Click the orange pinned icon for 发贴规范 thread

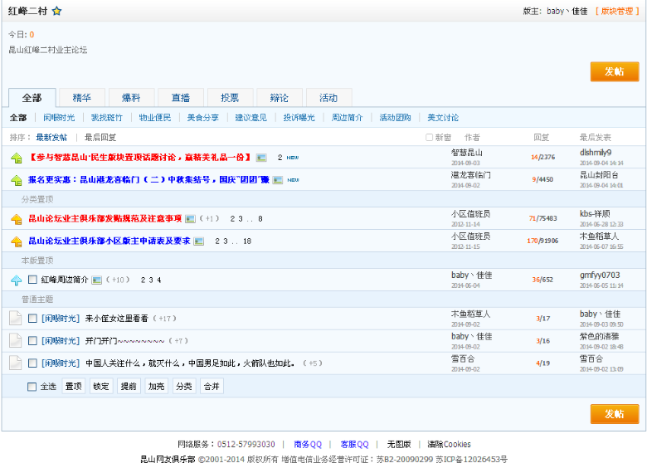point(16,219)
